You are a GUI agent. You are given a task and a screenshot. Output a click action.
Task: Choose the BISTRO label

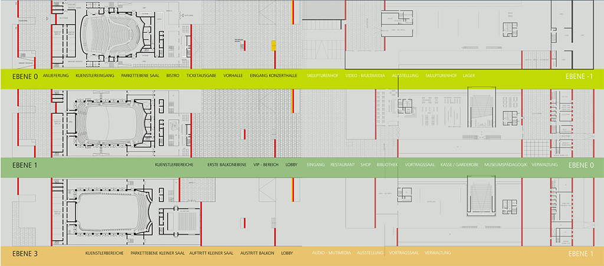[x=173, y=76]
